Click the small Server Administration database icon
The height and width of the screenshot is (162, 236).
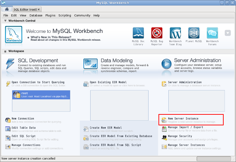pos(164,84)
